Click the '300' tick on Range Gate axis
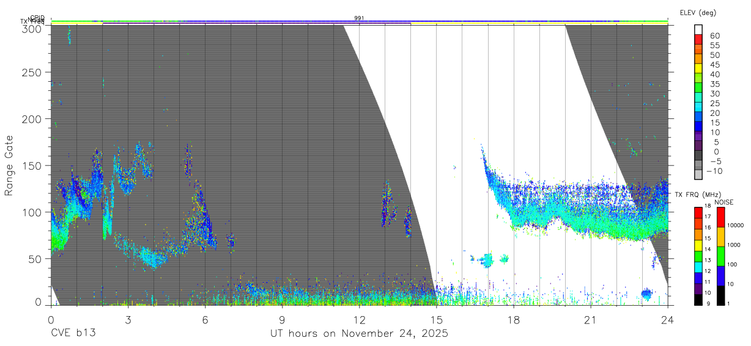 click(33, 28)
